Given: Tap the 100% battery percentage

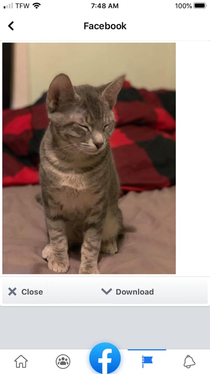Looking at the screenshot, I should 184,6.
